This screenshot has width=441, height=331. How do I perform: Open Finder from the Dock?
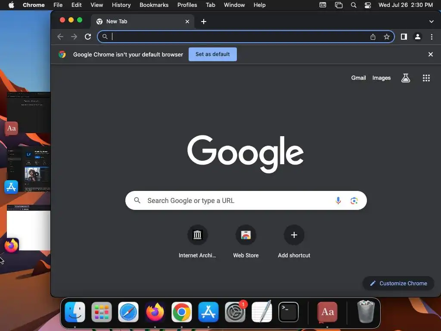[75, 312]
